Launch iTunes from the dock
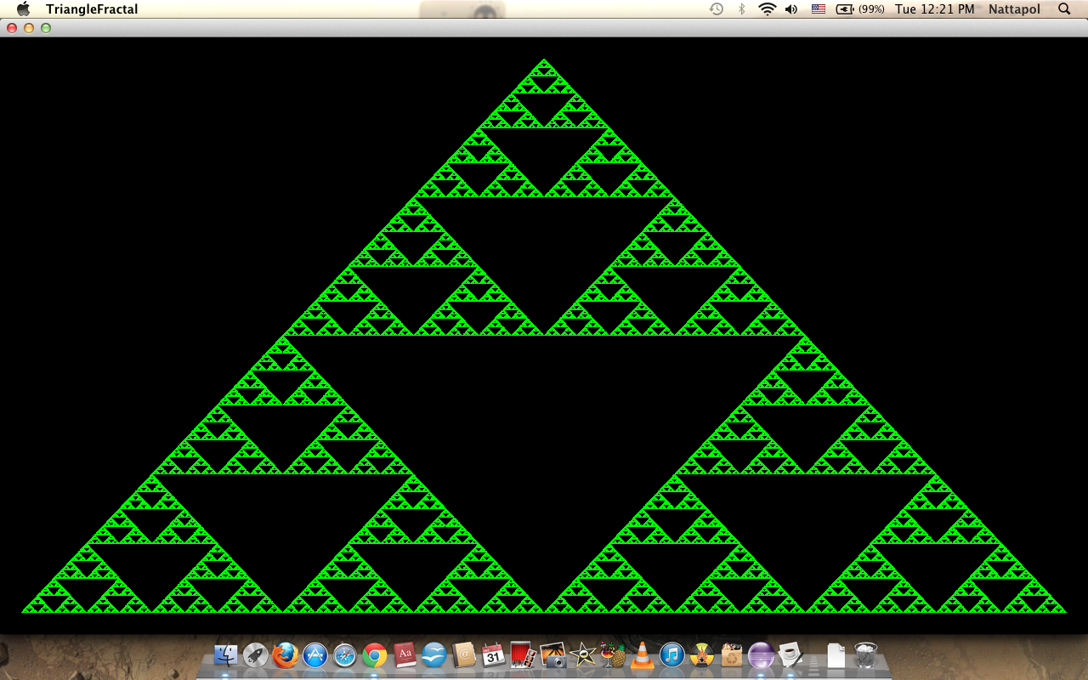Screen dimensions: 1088x680 pos(671,655)
